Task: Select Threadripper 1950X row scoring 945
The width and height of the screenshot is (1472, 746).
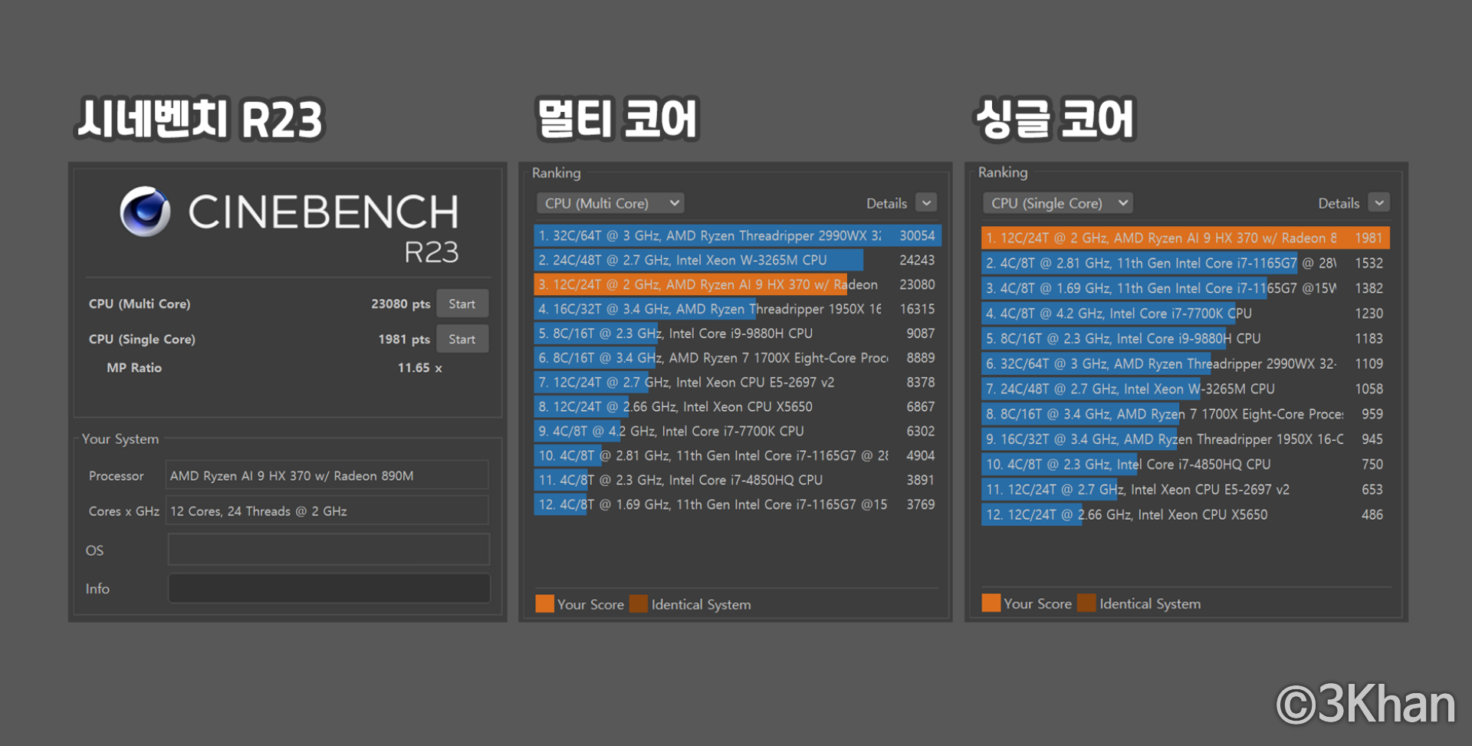Action: tap(1185, 439)
